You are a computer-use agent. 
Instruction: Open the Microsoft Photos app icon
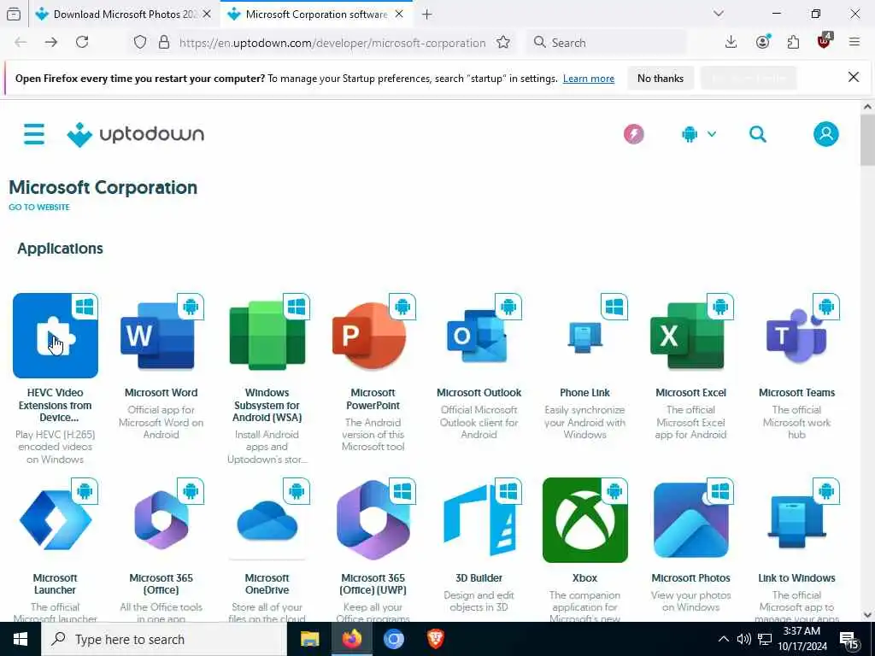point(690,520)
